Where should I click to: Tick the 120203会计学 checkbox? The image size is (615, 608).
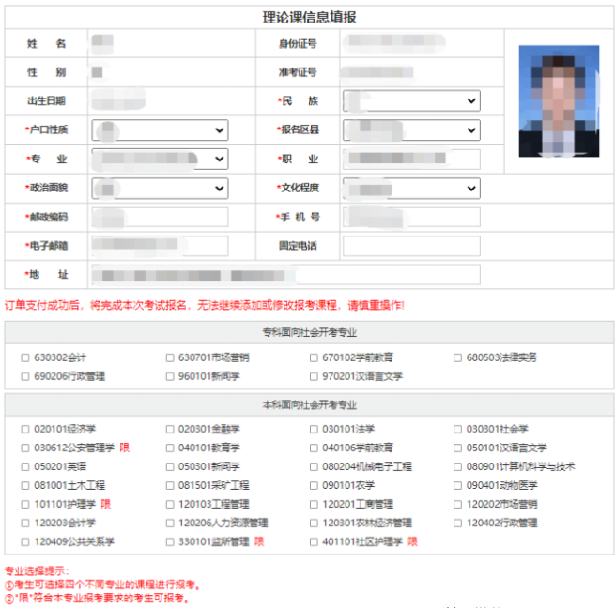click(x=25, y=524)
